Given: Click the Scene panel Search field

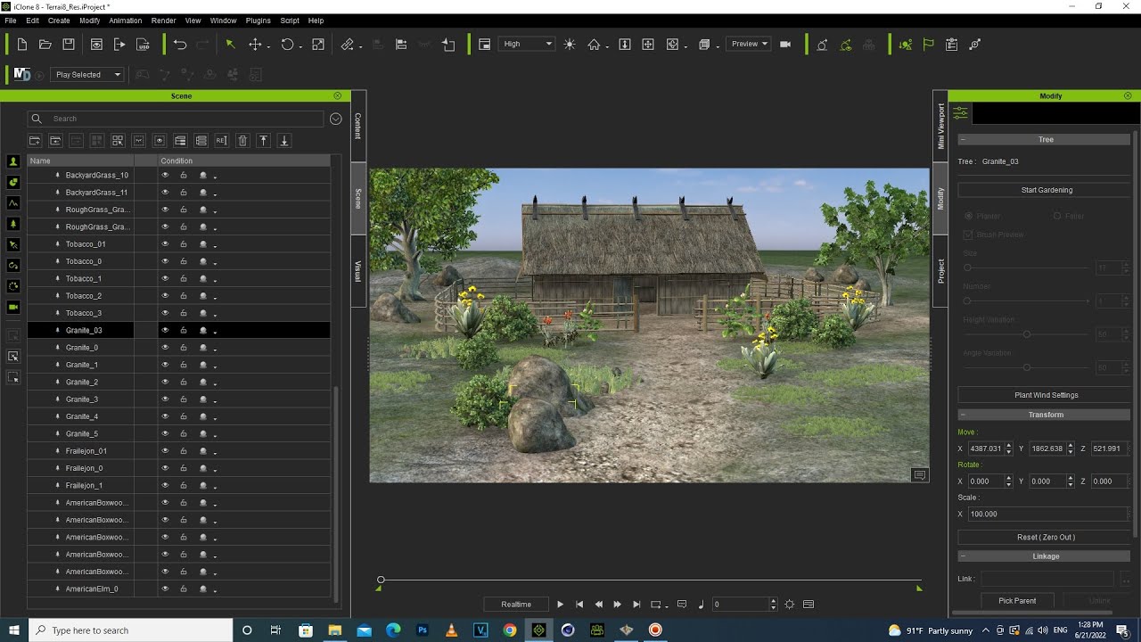Looking at the screenshot, I should point(185,119).
